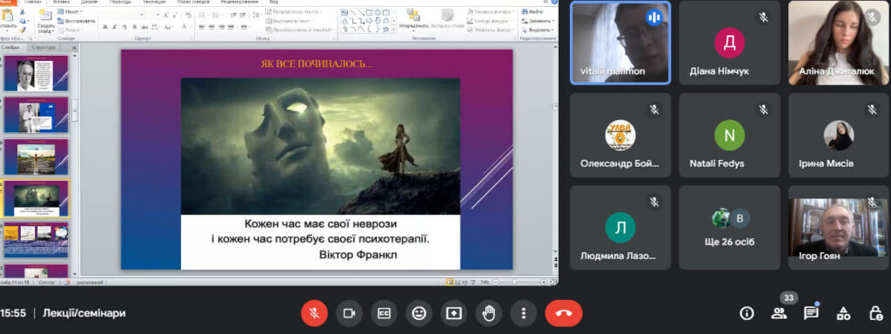This screenshot has width=891, height=334.
Task: Open the 'Ще 26 осіб' participants tile
Action: [729, 227]
